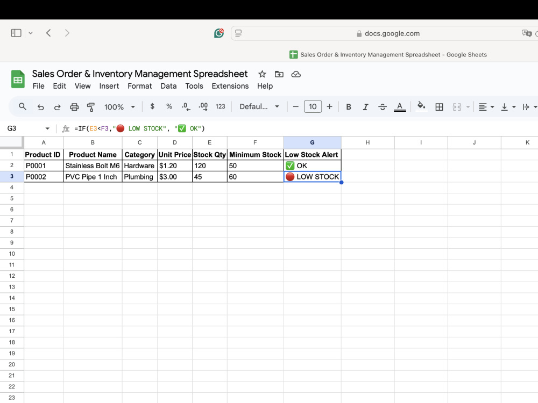The image size is (538, 403).
Task: Expand merge cells options arrow
Action: [x=468, y=107]
